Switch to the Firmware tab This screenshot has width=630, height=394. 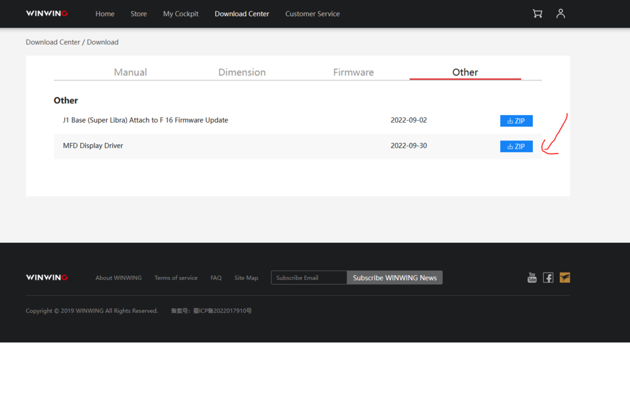(353, 72)
